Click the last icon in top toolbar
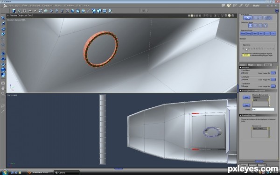 [110, 11]
